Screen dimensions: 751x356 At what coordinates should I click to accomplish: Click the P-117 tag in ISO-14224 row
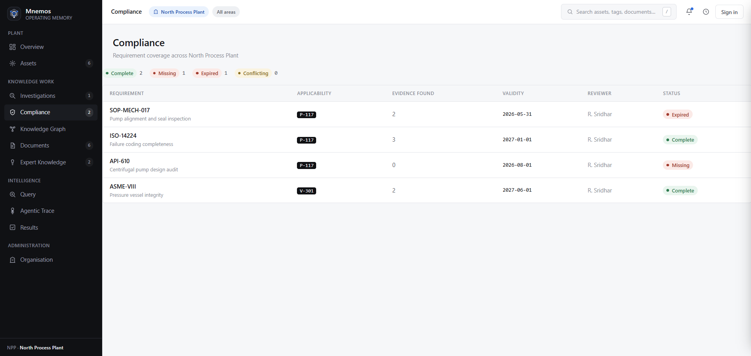coord(306,140)
